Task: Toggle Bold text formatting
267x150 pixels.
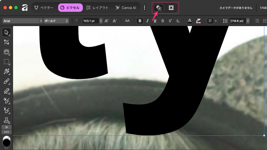Action: coord(140,21)
